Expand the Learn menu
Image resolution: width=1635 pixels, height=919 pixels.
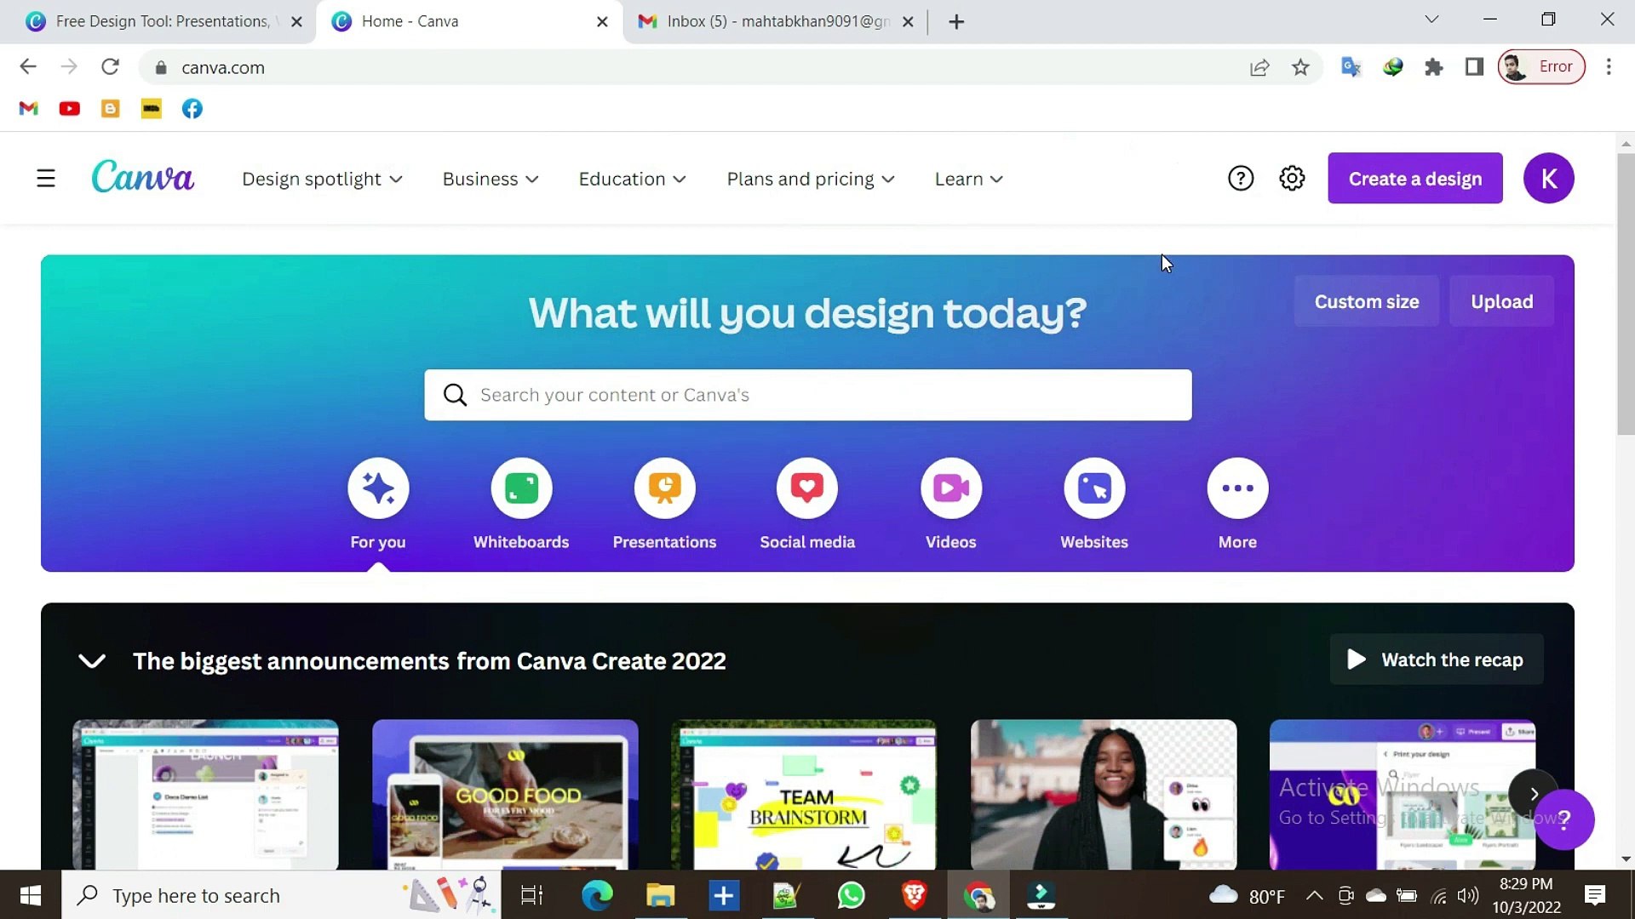(x=967, y=179)
